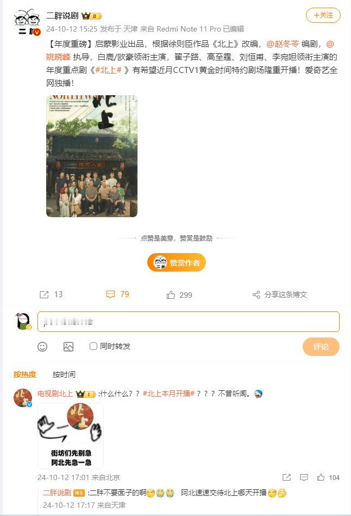Open the 北上 poster image thumbnail
This screenshot has height=516, width=351.
coord(92,156)
